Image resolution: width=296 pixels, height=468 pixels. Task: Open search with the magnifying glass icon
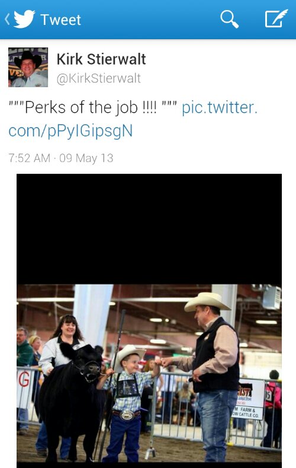(229, 19)
